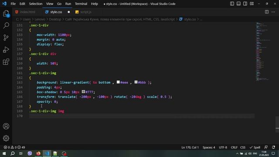Open Viber from the taskbar

click(30, 154)
